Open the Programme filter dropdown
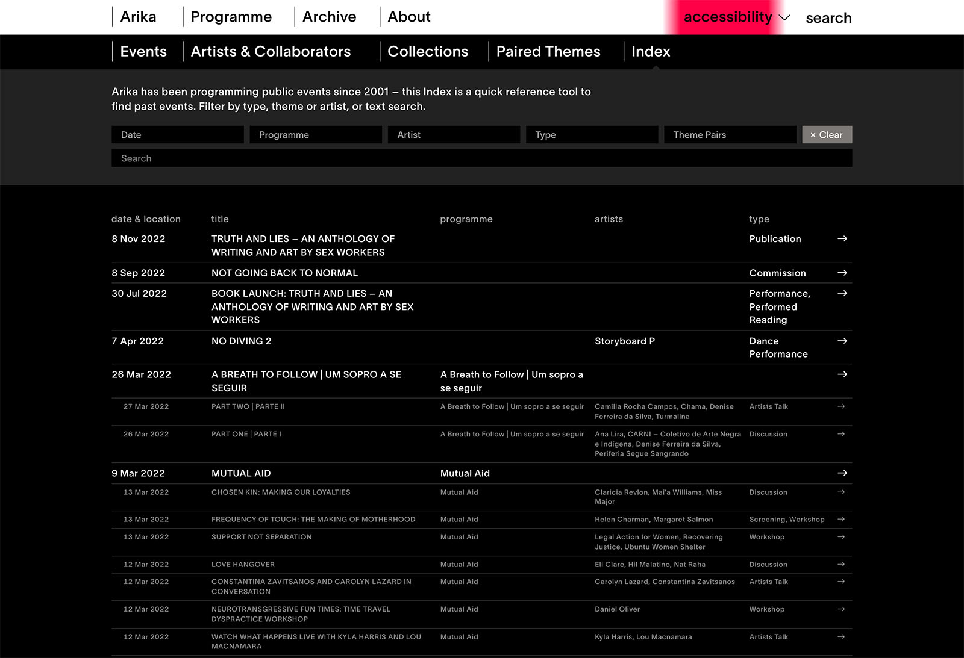Image resolution: width=964 pixels, height=658 pixels. pyautogui.click(x=316, y=135)
